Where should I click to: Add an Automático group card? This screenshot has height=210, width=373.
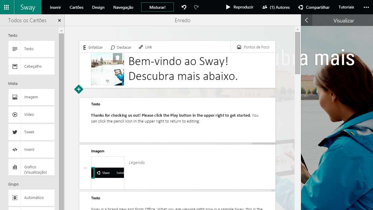[31, 198]
